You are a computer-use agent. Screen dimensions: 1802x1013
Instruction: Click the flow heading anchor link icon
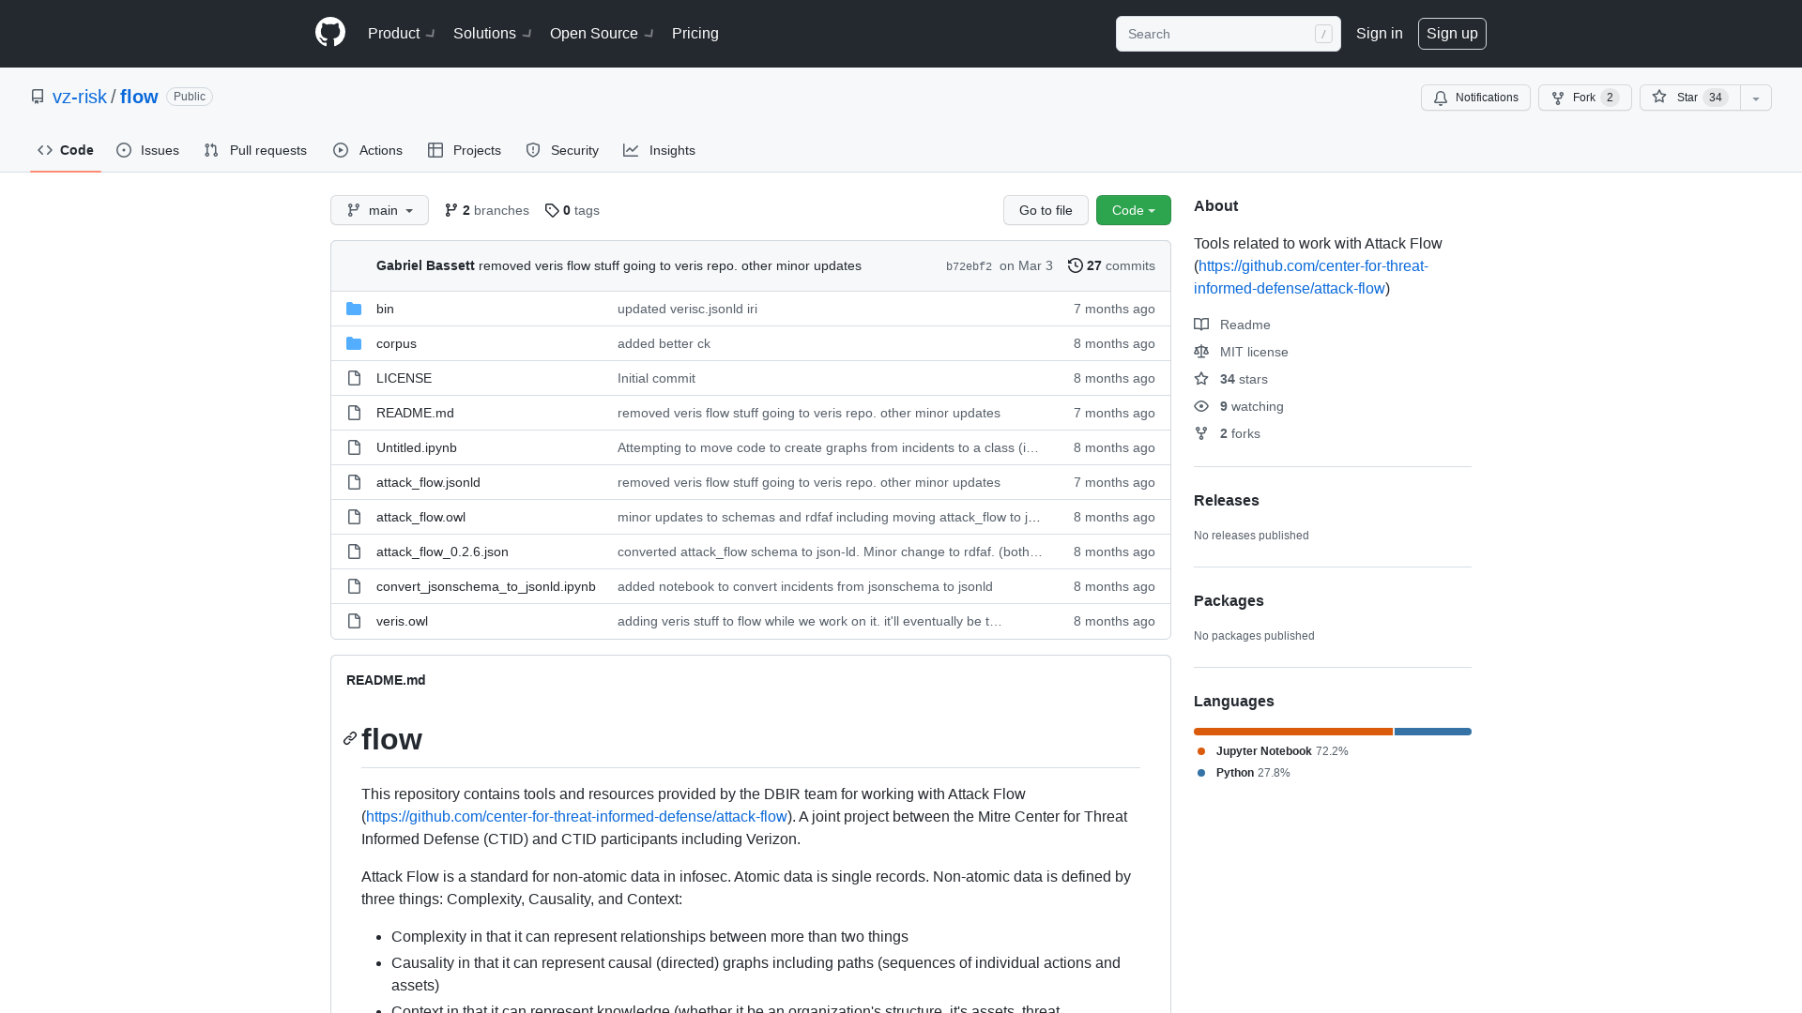pyautogui.click(x=350, y=739)
